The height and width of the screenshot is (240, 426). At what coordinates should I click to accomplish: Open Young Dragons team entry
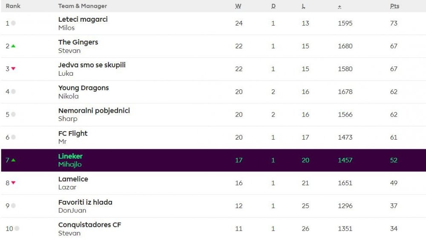pyautogui.click(x=83, y=88)
